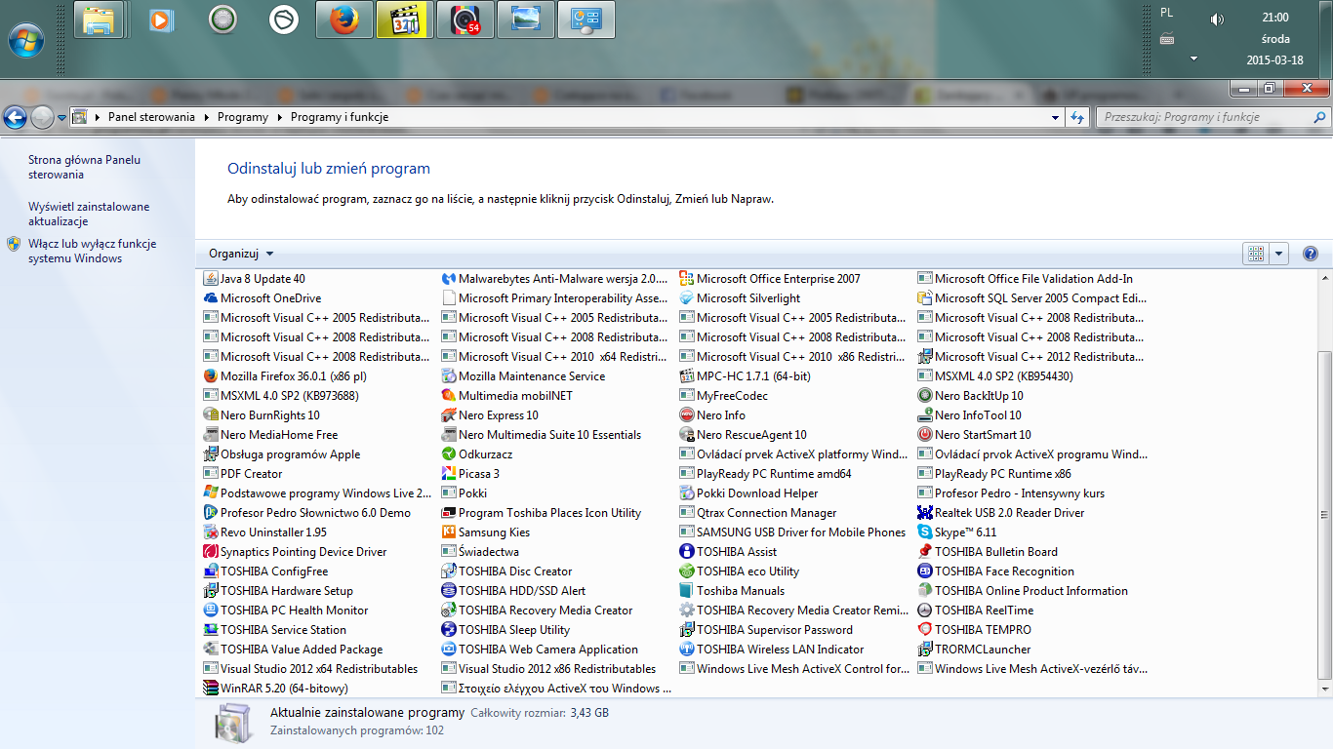Select Qtrax Connection Manager entry
1333x749 pixels.
pyautogui.click(x=758, y=513)
